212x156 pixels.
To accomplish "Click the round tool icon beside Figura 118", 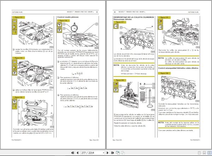I will (x=116, y=90).
